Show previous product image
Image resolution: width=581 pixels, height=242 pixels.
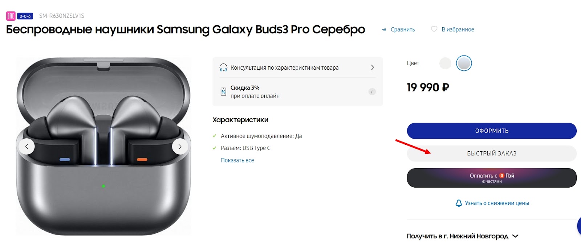tap(27, 147)
